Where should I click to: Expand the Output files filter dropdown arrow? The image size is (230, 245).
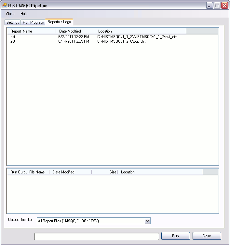pos(147,221)
